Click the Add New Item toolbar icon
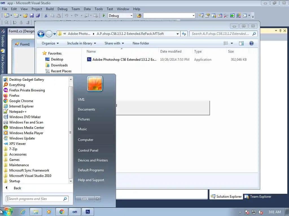 pos(16,16)
